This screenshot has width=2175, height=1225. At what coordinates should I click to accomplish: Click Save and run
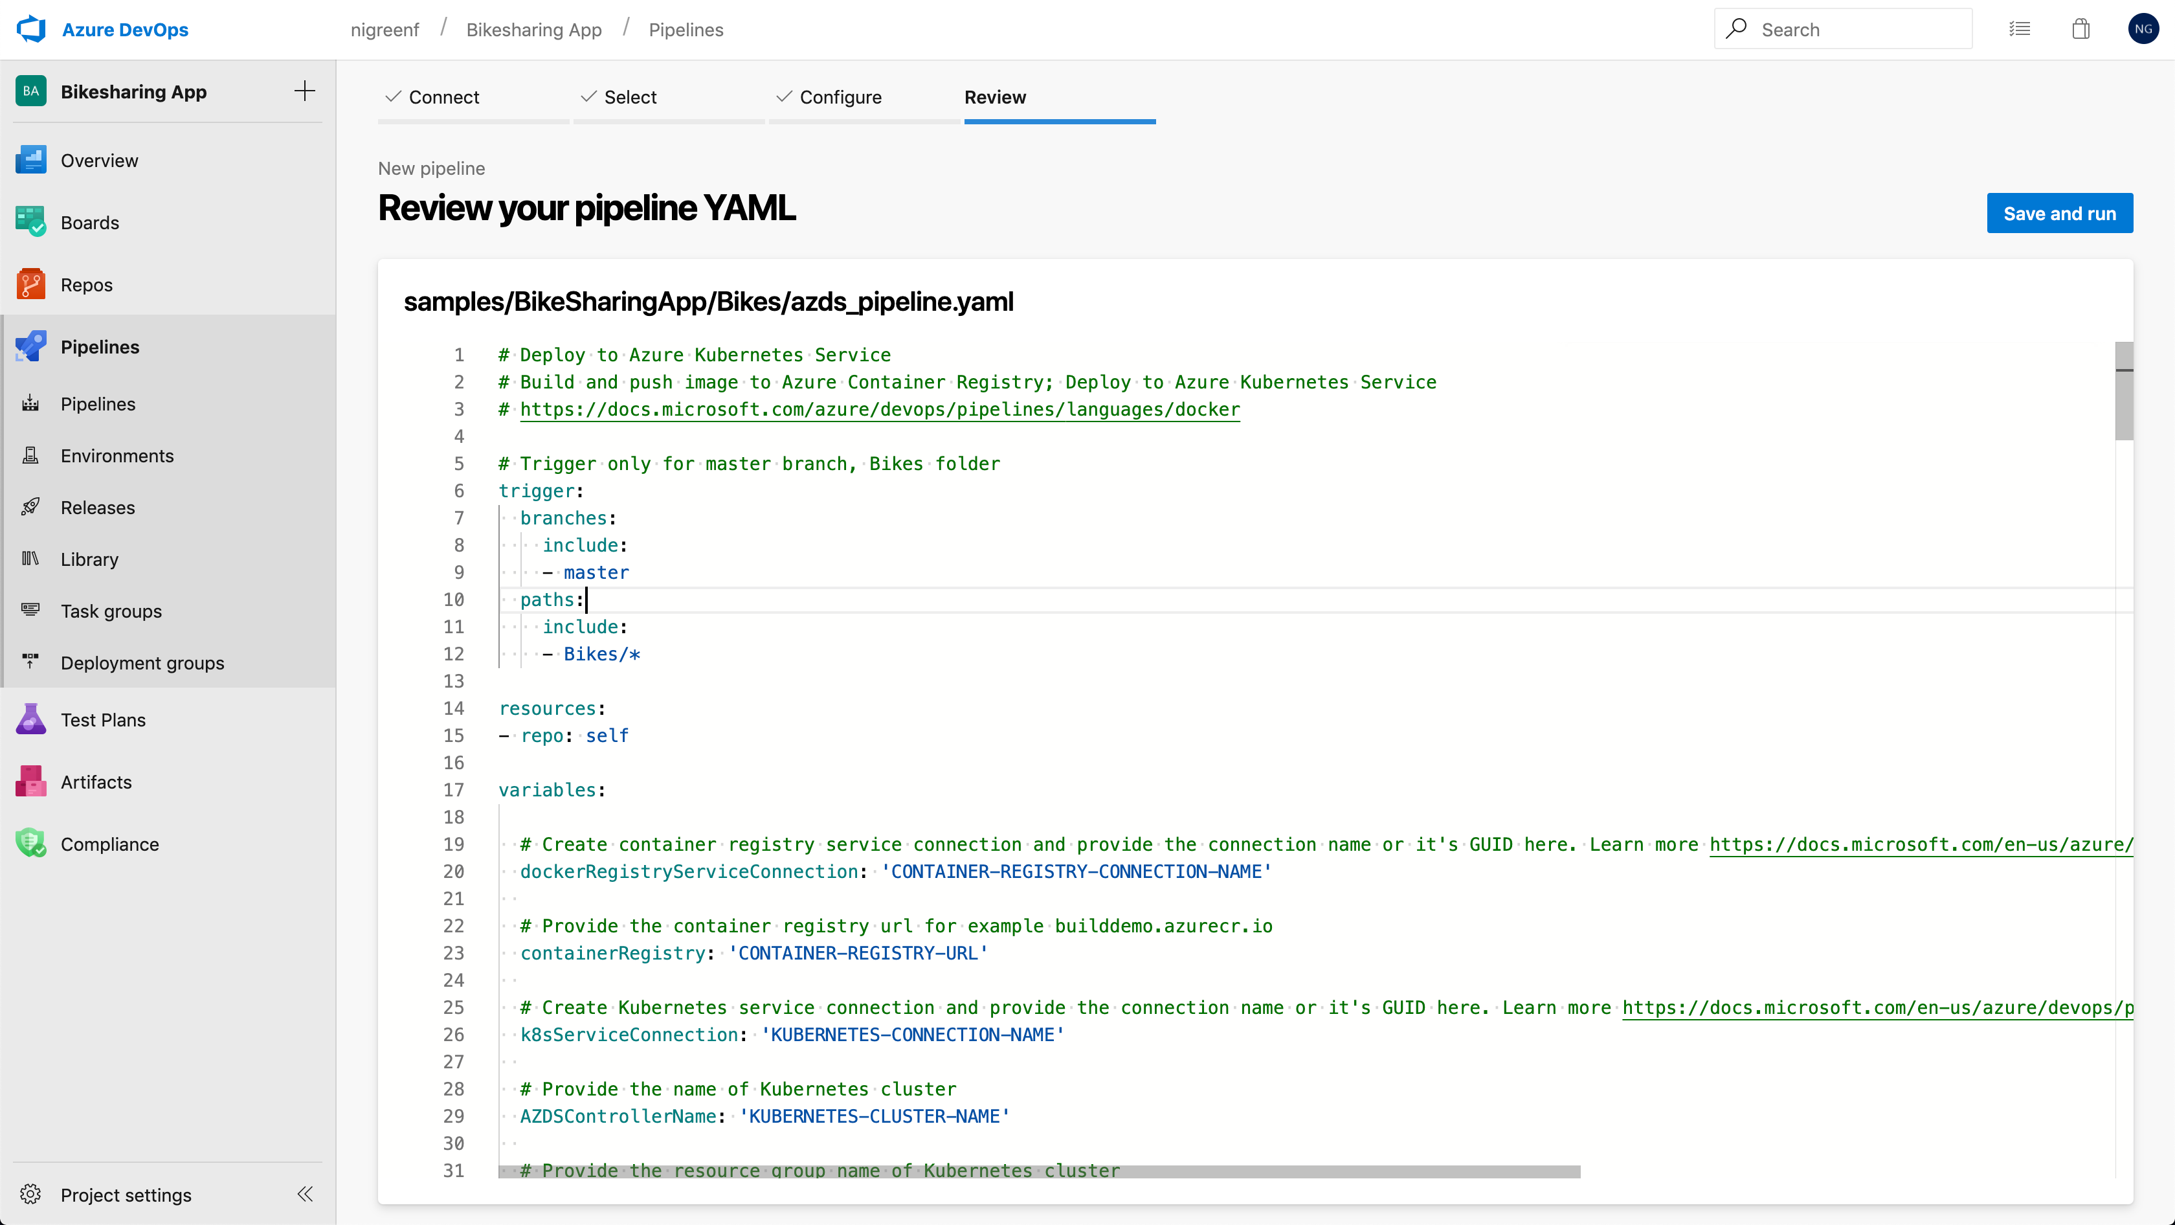[2059, 213]
